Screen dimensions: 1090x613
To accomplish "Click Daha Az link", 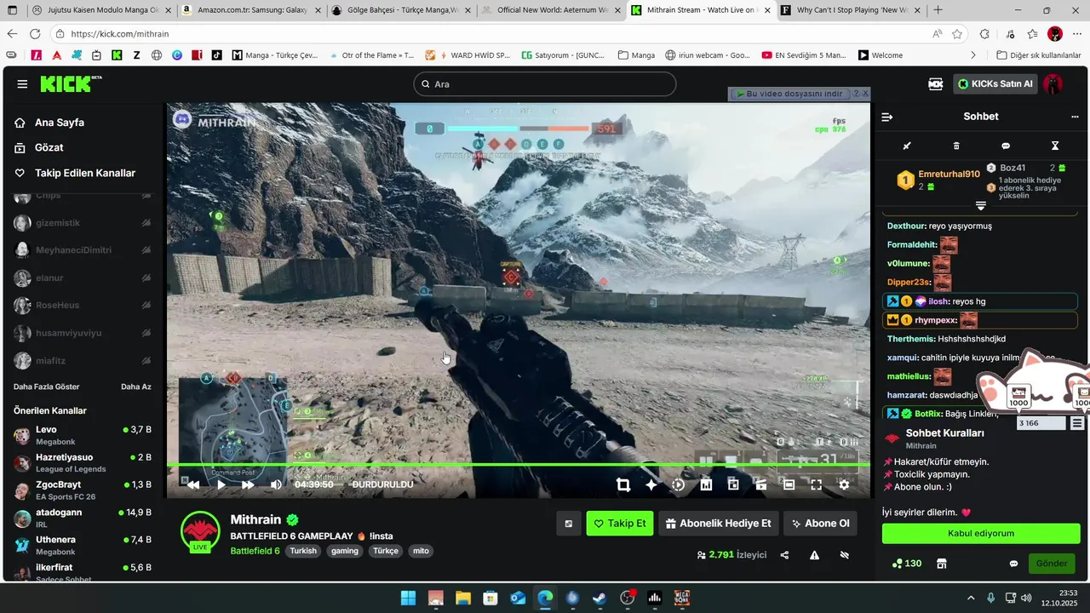I will click(x=136, y=387).
